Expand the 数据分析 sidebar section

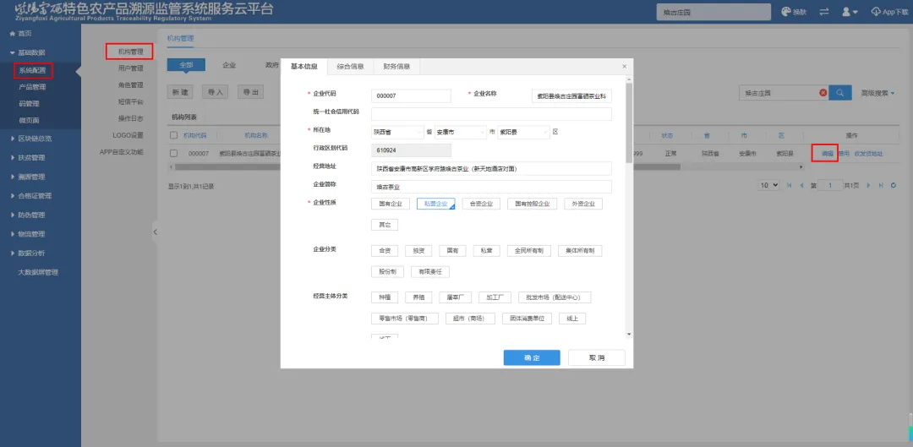(x=31, y=253)
